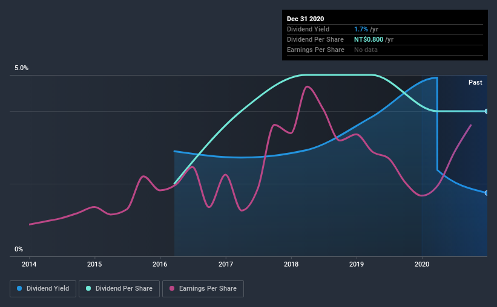Click the pink Earnings Per Share legend dot
Image resolution: width=497 pixels, height=307 pixels.
tap(172, 288)
